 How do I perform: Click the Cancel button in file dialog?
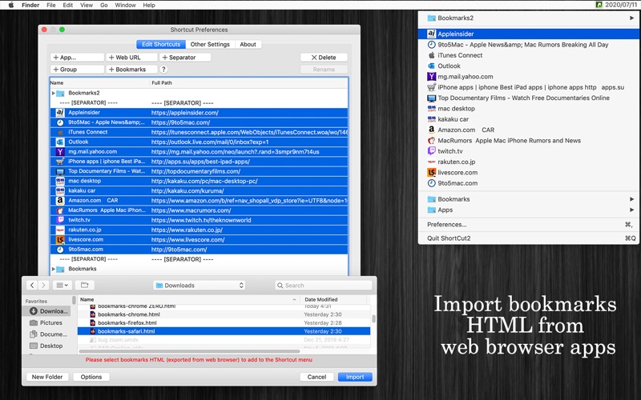click(x=316, y=377)
